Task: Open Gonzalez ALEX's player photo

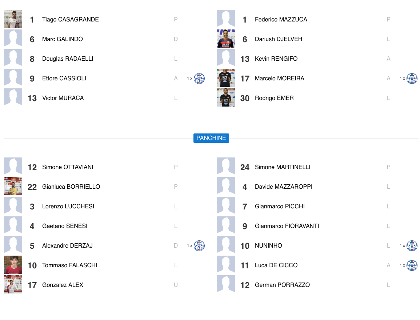Action: [13, 285]
